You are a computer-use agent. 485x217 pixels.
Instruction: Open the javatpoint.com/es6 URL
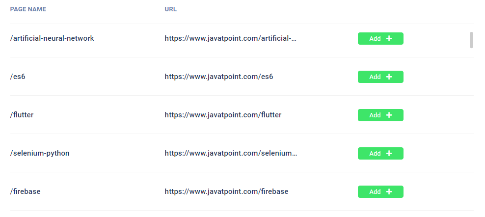coord(219,77)
